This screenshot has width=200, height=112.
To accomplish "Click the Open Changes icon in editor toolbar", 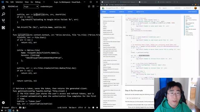I will [x=89, y=7].
